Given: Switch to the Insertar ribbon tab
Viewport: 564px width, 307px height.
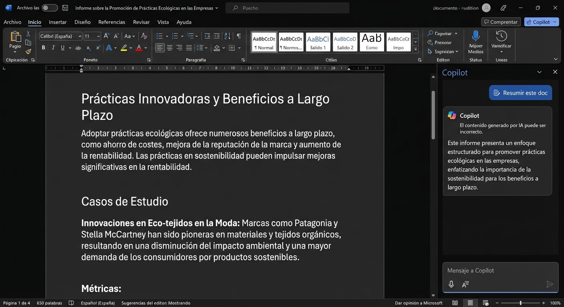Looking at the screenshot, I should coord(57,22).
